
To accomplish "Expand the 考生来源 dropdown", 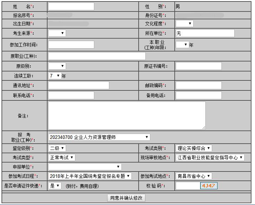I will pyautogui.click(x=57, y=33).
